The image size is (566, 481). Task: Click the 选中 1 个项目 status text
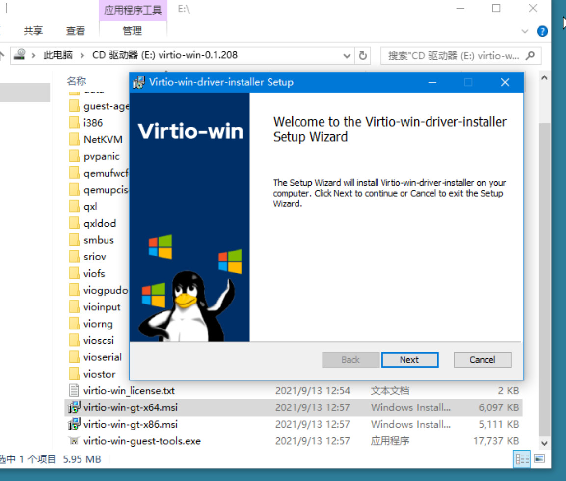coord(28,459)
